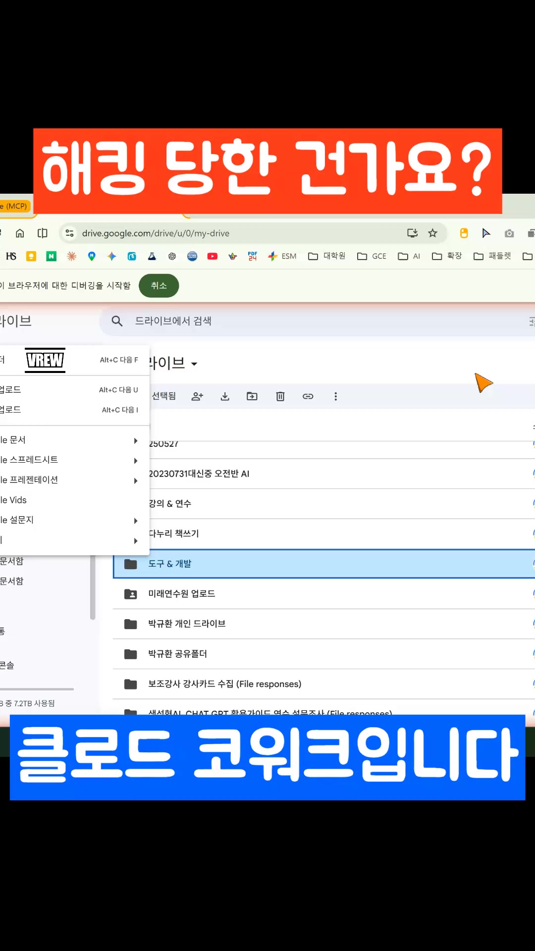Select the 미래연수원 업로드 shared folder
The image size is (535, 951).
point(324,594)
